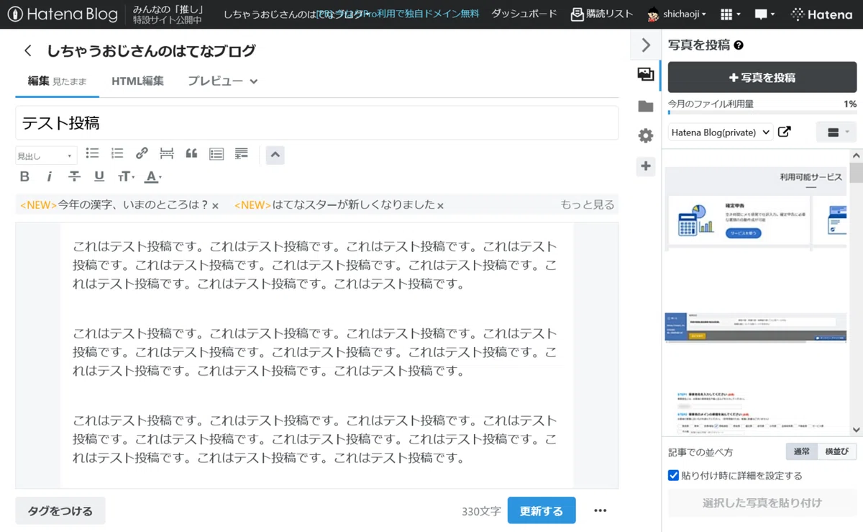863x532 pixels.
Task: Insert a bulleted list
Action: (x=92, y=153)
